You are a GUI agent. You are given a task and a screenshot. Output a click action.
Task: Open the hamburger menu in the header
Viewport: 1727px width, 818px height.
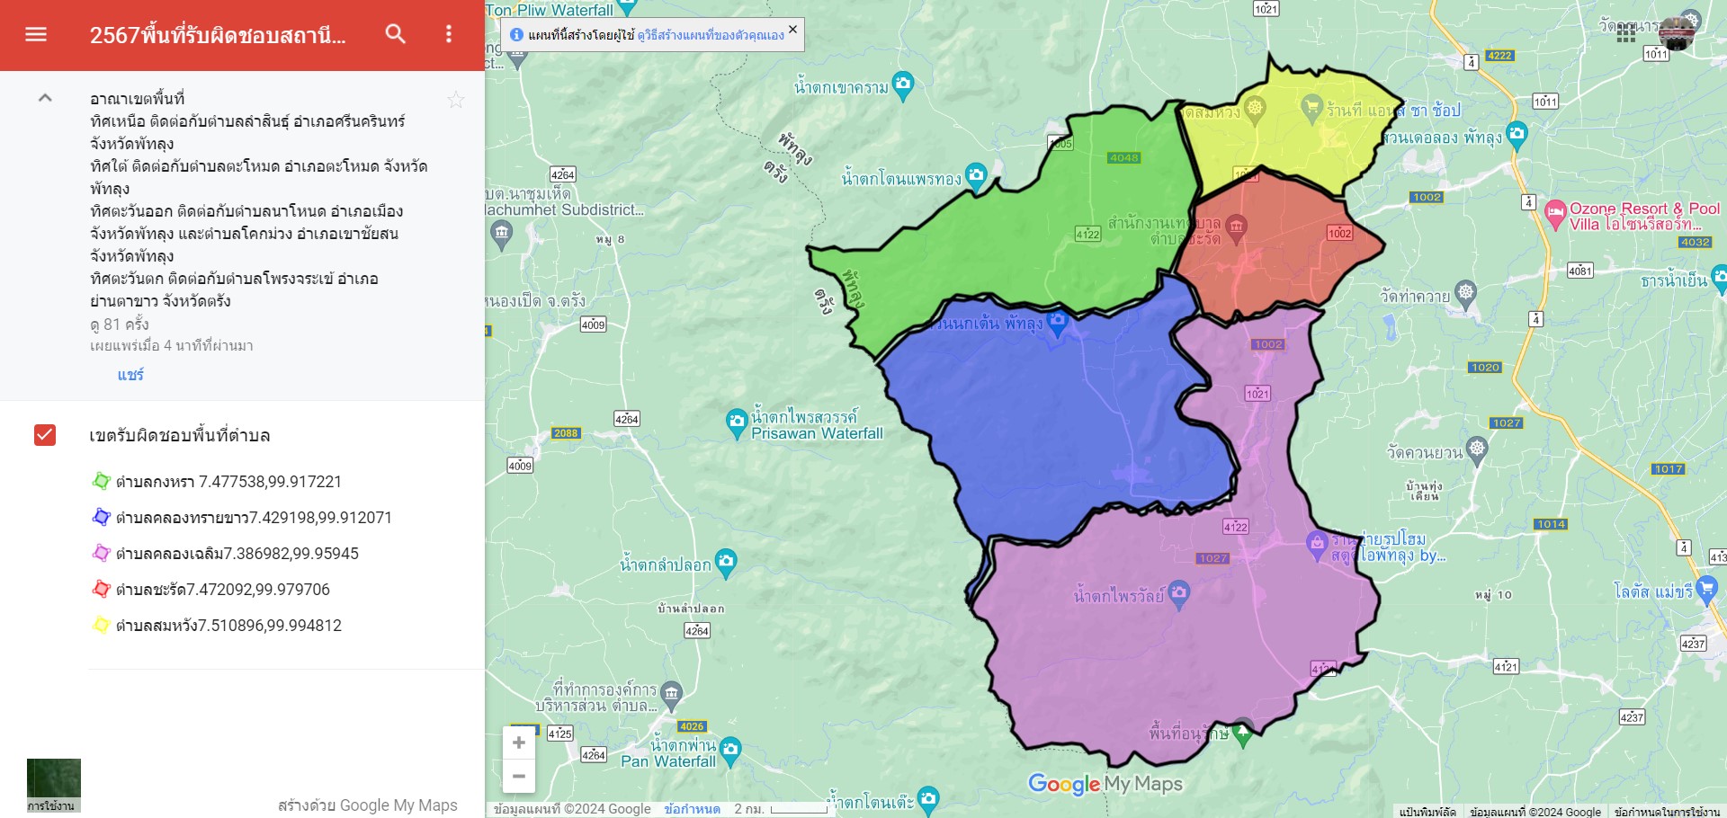(x=36, y=34)
